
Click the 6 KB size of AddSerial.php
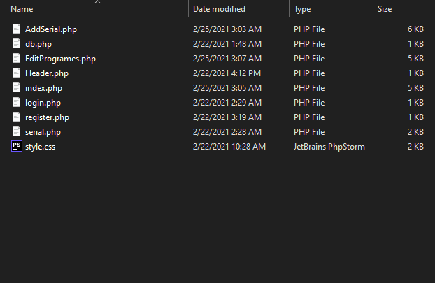click(415, 29)
